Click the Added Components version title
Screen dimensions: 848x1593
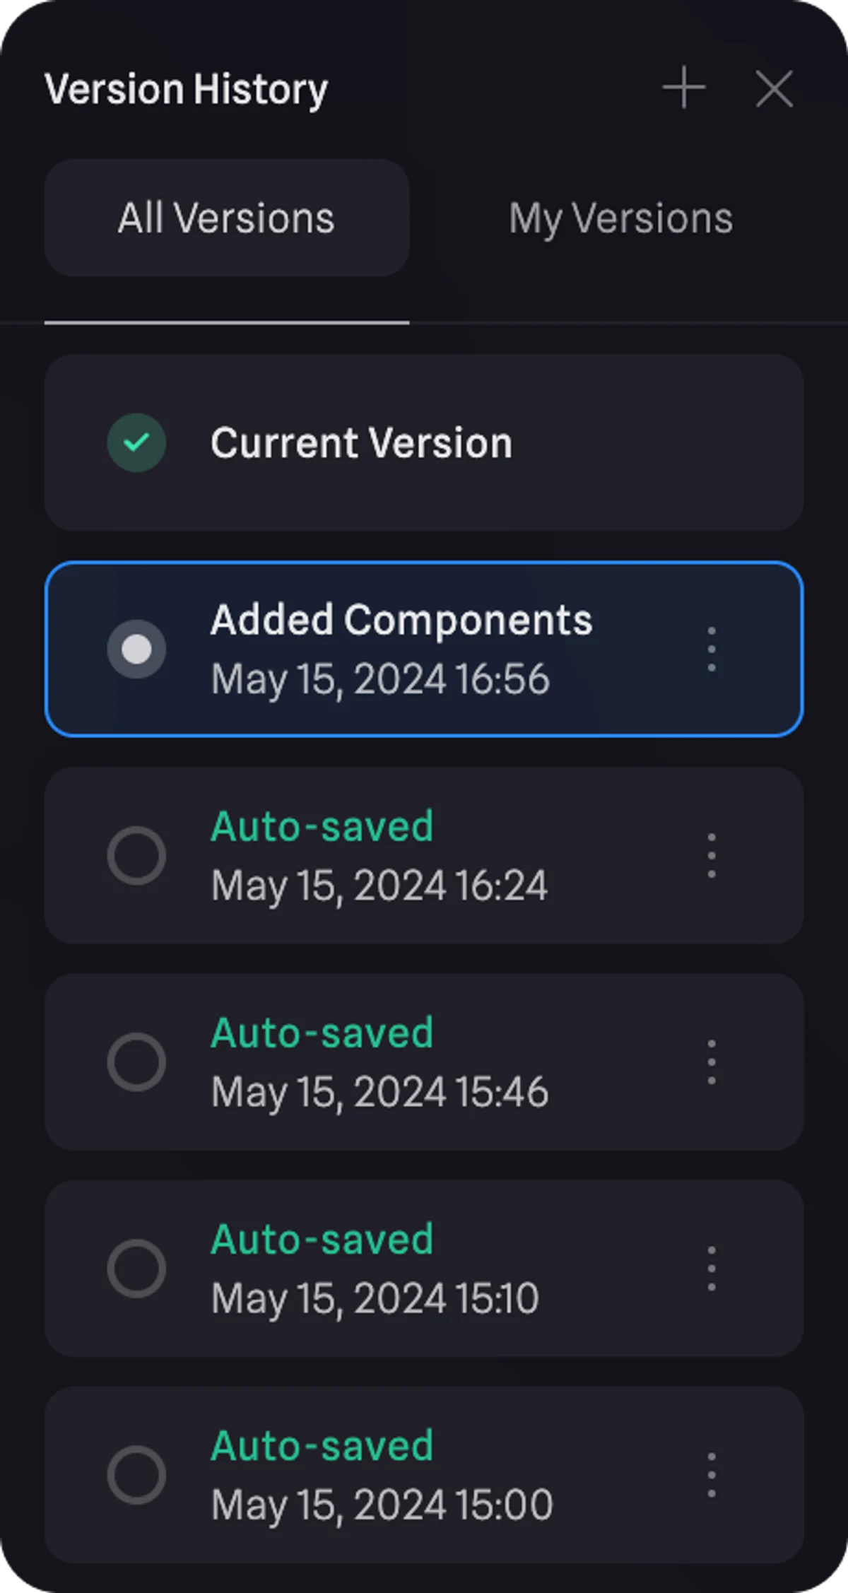(401, 621)
